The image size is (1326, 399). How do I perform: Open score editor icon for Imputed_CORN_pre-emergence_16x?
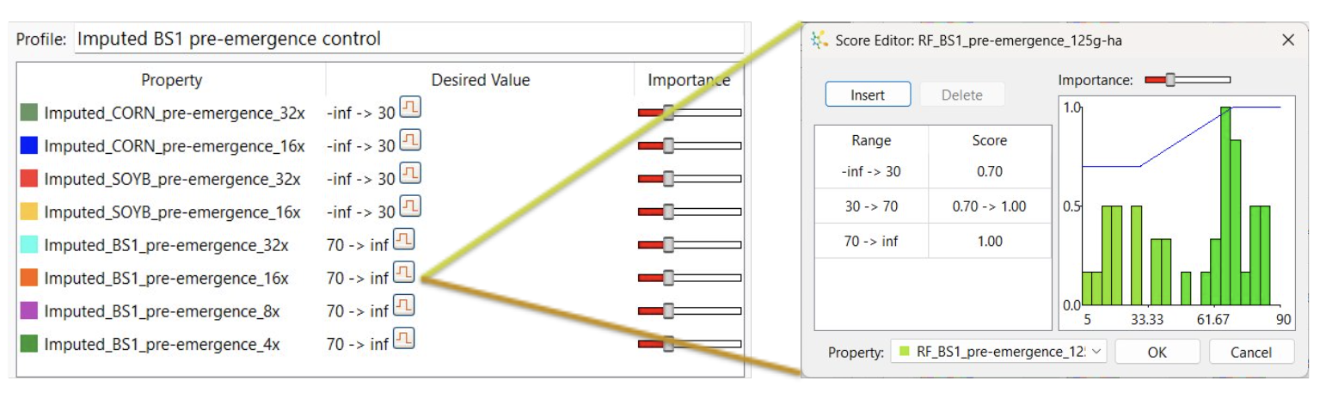(x=410, y=143)
